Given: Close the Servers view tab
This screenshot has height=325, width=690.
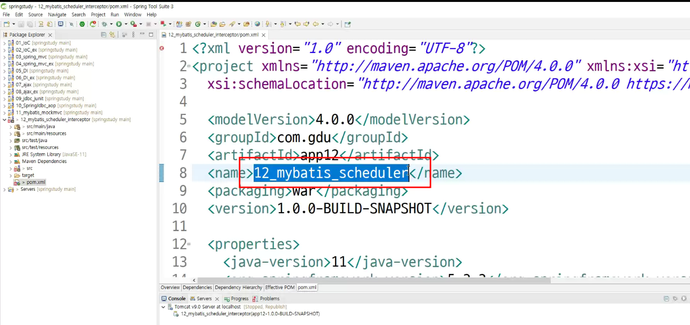Looking at the screenshot, I should pos(217,299).
